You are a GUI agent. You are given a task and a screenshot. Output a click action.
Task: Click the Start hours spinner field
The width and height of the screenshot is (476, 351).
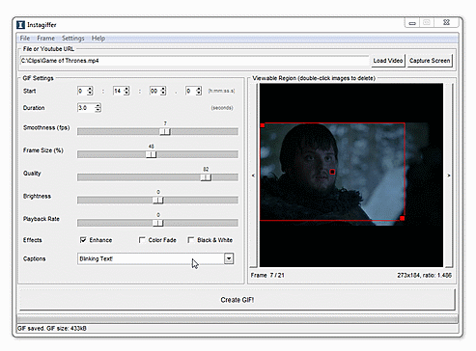click(85, 91)
